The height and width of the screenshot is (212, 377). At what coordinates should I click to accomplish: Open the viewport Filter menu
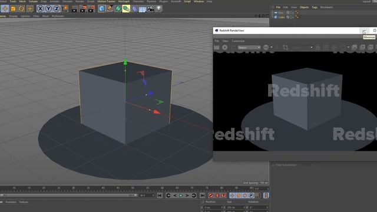coord(36,16)
